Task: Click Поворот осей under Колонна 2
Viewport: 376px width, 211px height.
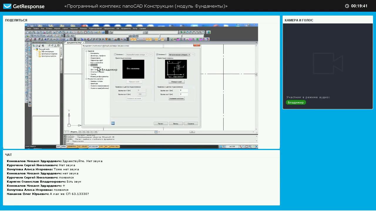Action: coord(177,82)
